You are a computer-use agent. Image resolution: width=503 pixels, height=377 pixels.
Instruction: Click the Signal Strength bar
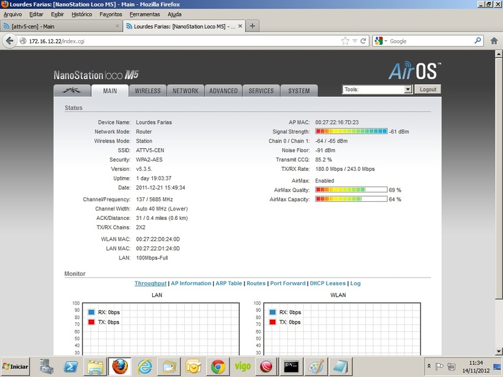(x=351, y=131)
